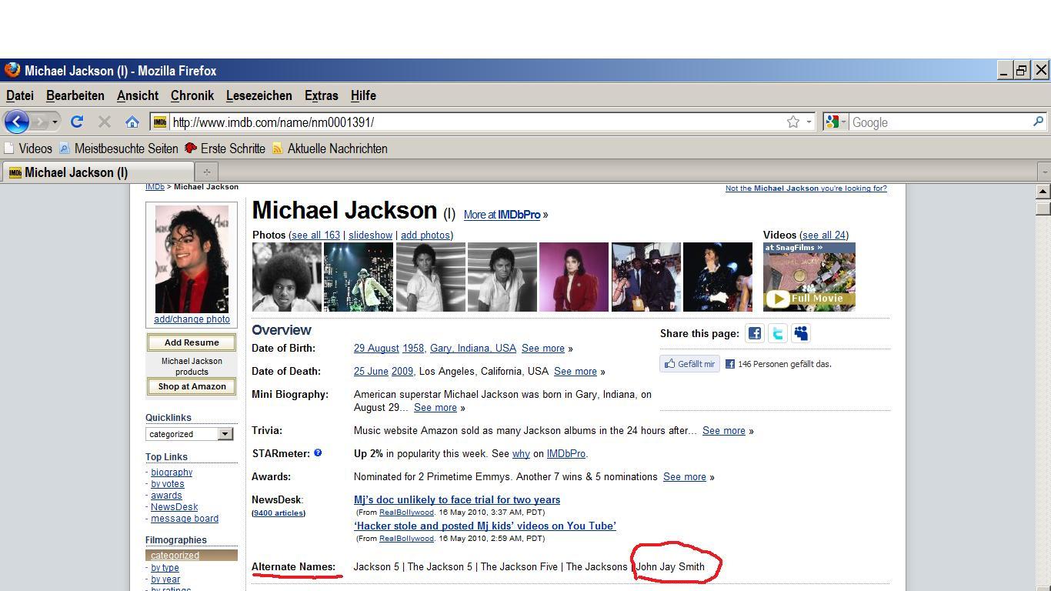Open the awards top link
The height and width of the screenshot is (591, 1051).
(x=166, y=496)
